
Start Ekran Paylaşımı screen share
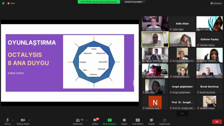pyautogui.click(x=109, y=122)
